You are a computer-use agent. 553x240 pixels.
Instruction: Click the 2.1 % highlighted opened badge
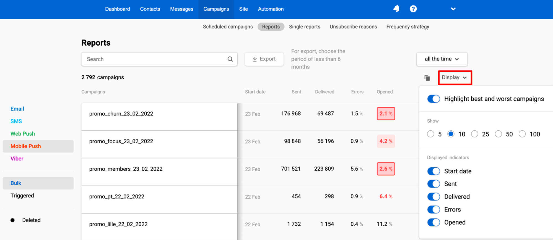click(386, 114)
